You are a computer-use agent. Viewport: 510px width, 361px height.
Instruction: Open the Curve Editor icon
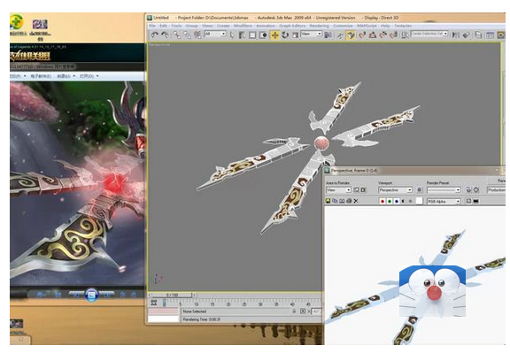point(490,35)
